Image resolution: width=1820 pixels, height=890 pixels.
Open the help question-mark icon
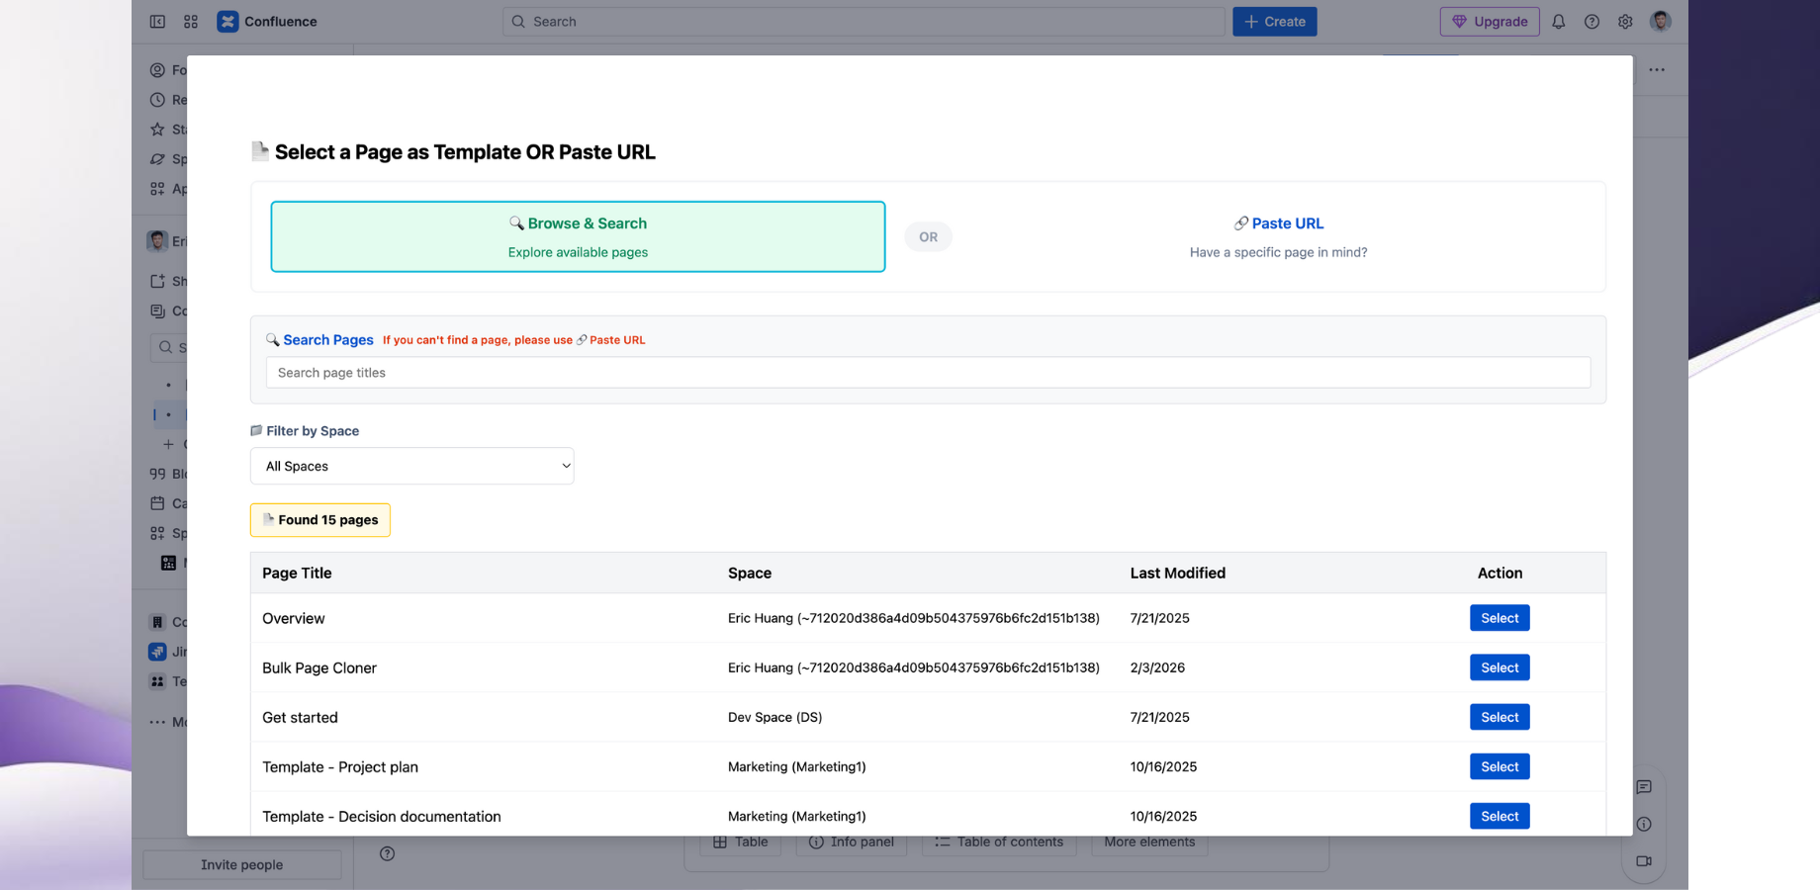1592,21
